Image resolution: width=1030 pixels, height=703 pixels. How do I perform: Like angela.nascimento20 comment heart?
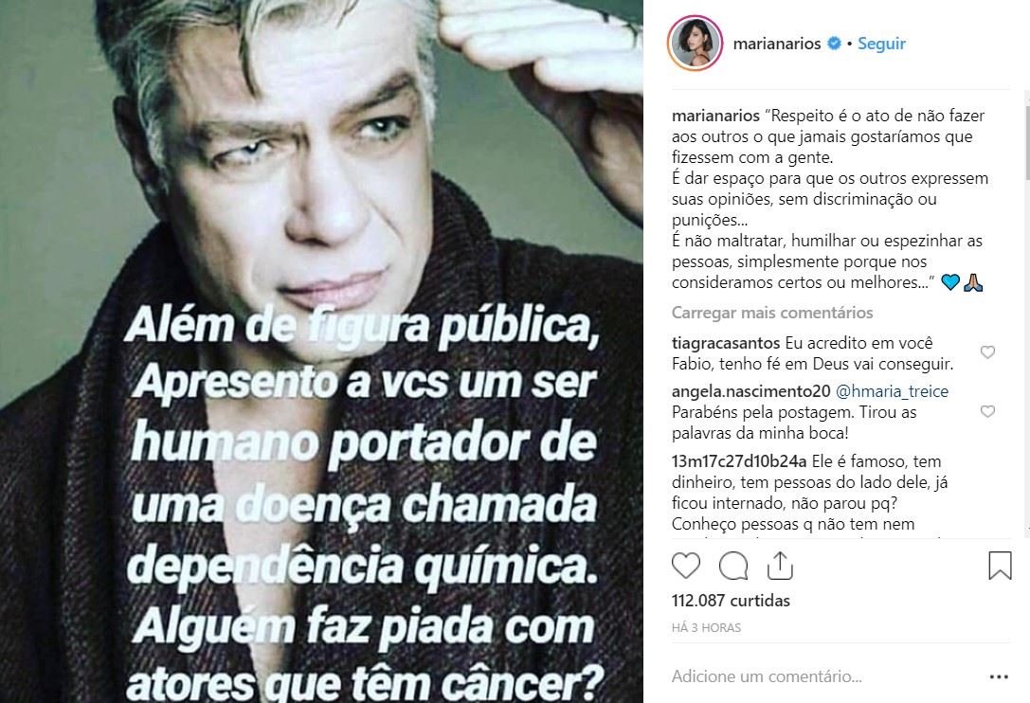pyautogui.click(x=987, y=411)
